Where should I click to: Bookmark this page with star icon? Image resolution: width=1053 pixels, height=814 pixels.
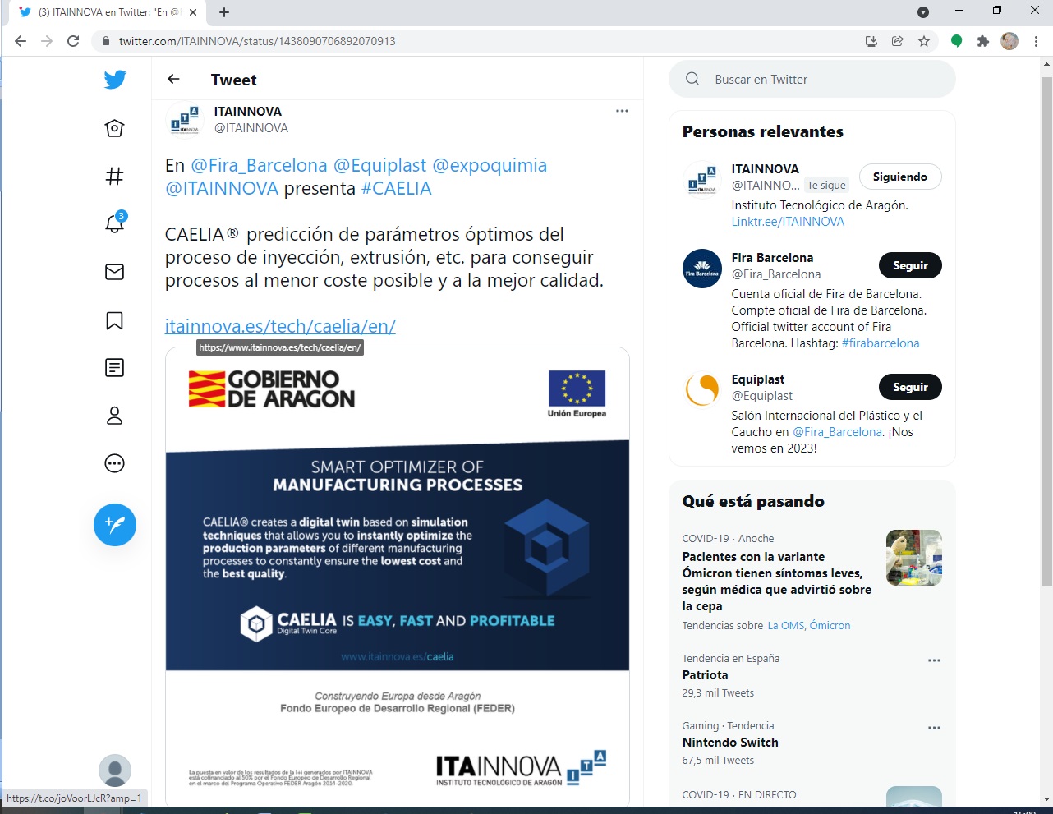click(924, 41)
